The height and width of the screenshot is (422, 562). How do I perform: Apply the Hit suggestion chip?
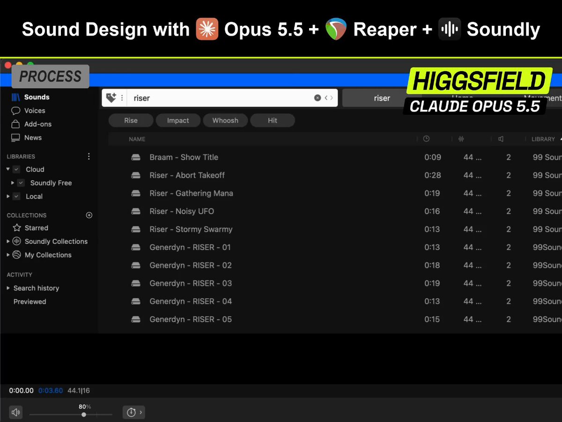[x=273, y=121]
